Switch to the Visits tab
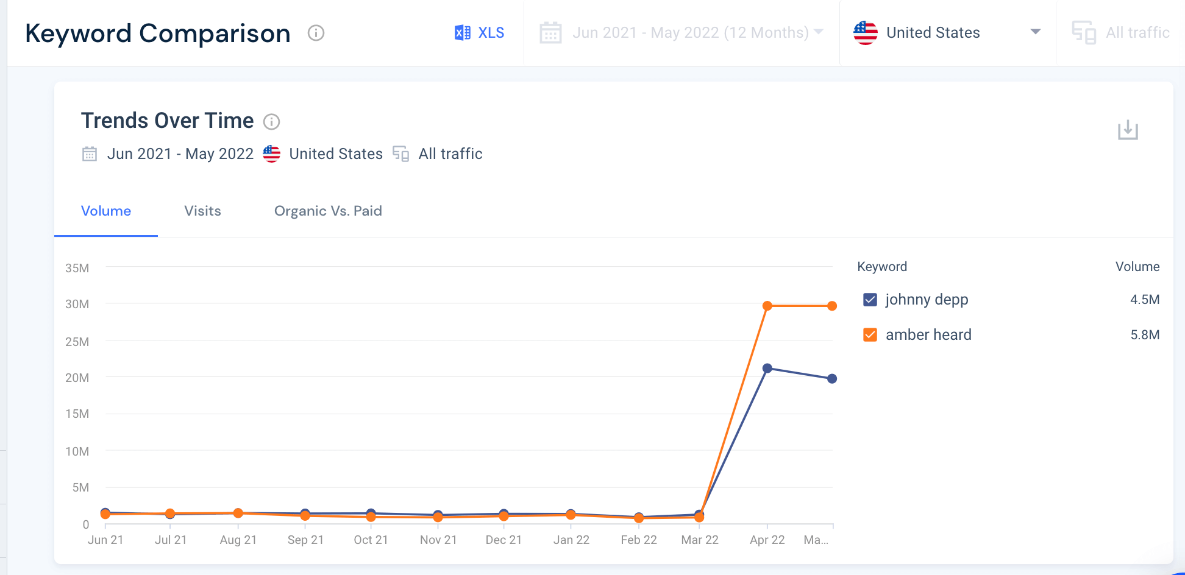The image size is (1185, 575). tap(202, 211)
